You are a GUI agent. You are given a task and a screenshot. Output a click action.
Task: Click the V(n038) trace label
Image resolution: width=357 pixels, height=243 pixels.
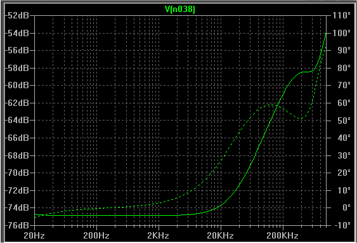pyautogui.click(x=180, y=9)
